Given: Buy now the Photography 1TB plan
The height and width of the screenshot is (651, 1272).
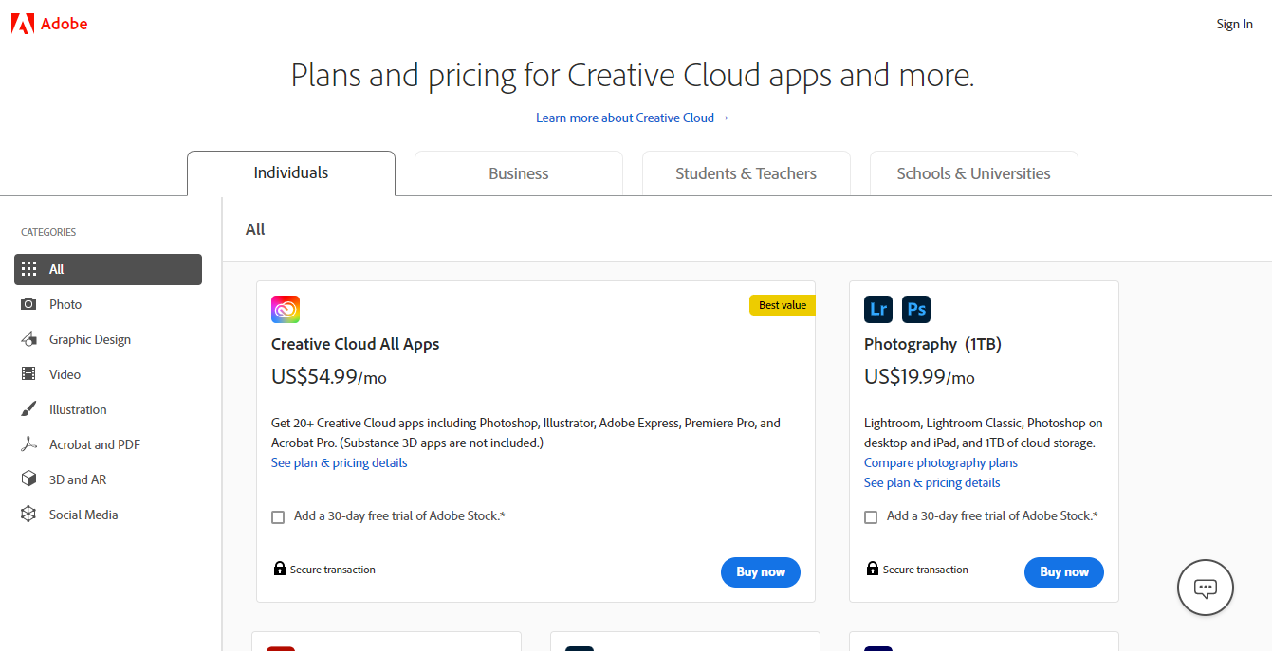Looking at the screenshot, I should coord(1063,572).
